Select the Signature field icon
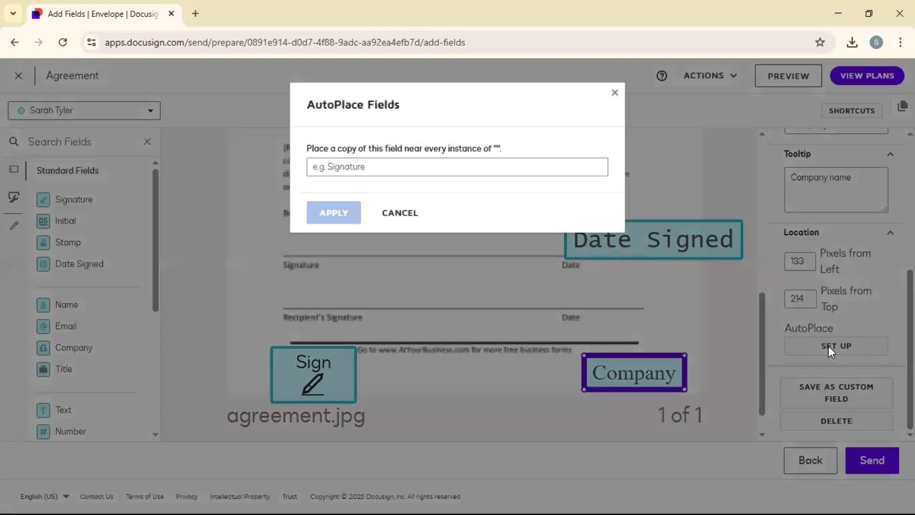The height and width of the screenshot is (515, 915). [43, 199]
